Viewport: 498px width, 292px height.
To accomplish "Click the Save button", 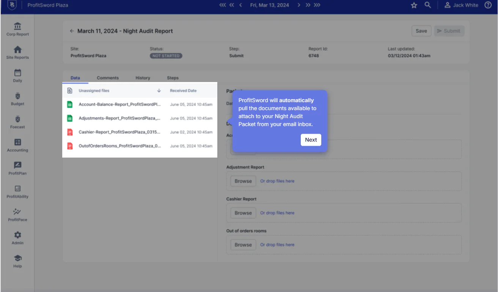I will (x=421, y=31).
